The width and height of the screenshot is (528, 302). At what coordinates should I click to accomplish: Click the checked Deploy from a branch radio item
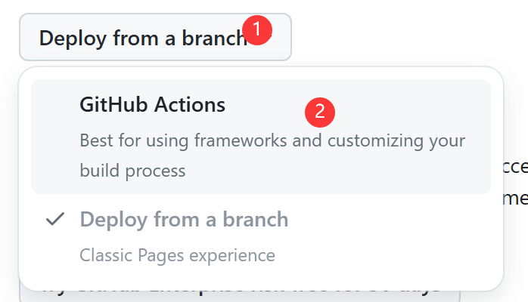(261, 237)
